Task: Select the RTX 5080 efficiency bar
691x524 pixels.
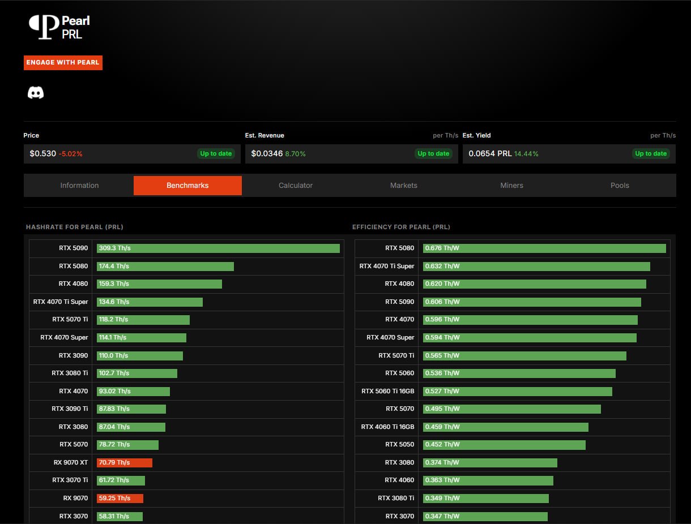Action: point(544,248)
